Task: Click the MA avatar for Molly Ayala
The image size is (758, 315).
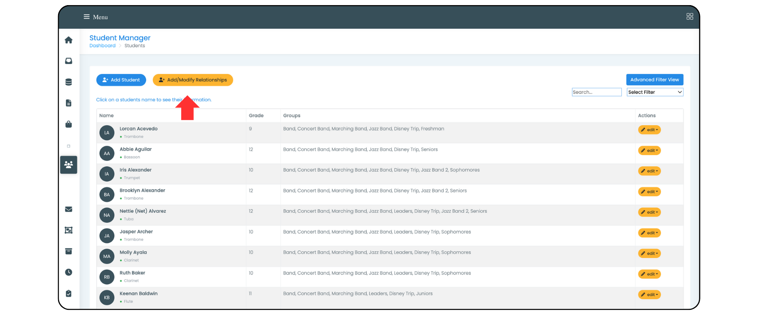Action: point(107,256)
